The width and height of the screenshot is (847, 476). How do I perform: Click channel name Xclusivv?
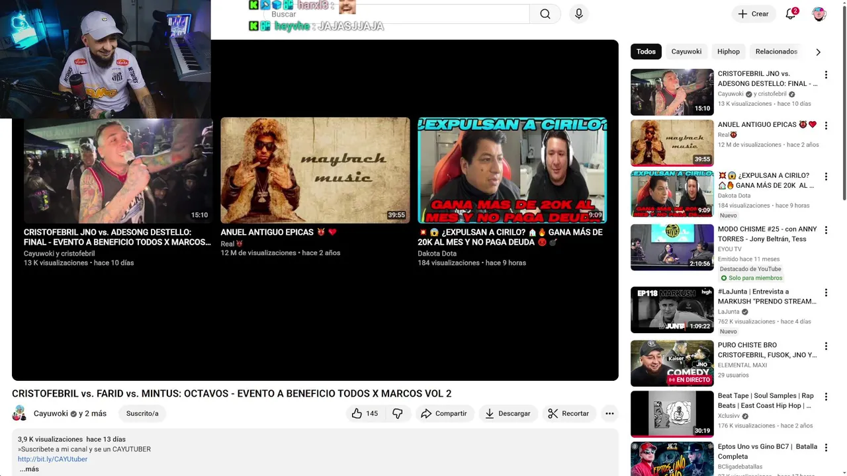[x=729, y=416]
